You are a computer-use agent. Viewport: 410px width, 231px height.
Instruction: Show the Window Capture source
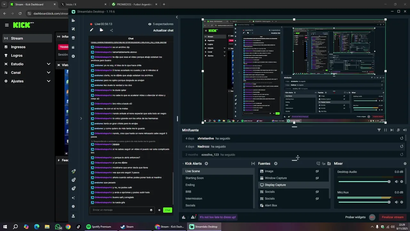pos(317,178)
